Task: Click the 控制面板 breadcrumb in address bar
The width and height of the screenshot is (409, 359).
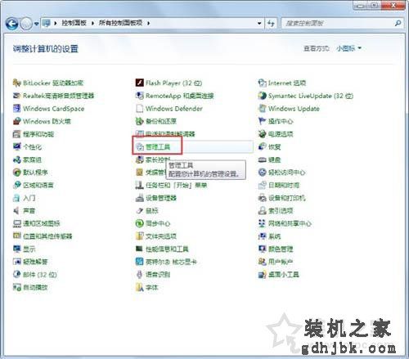Action: [74, 23]
